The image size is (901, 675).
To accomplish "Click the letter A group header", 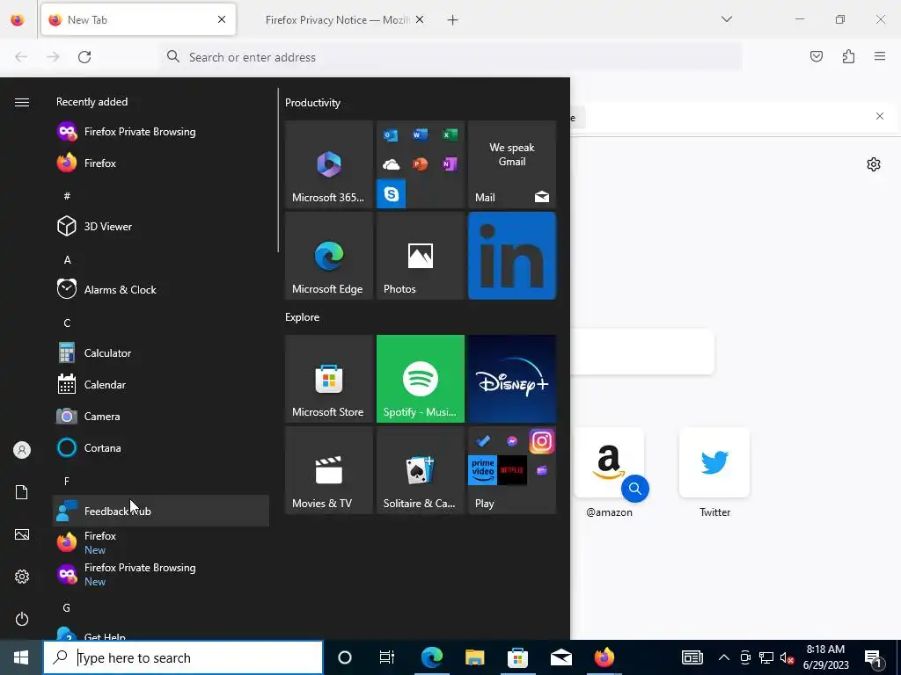I will click(x=67, y=260).
